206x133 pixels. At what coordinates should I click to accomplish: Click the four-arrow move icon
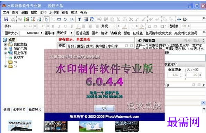179,19
